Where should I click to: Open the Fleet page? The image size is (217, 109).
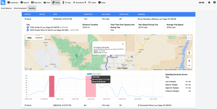pyautogui.click(x=47, y=3)
